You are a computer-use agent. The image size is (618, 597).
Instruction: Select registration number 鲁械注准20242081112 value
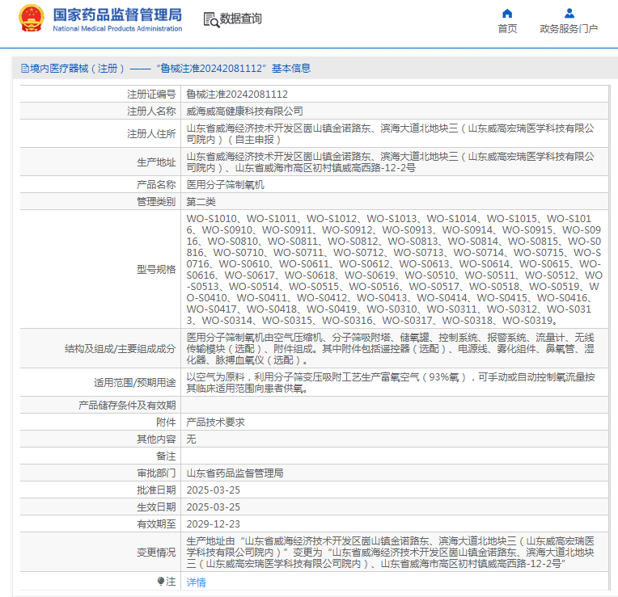237,95
